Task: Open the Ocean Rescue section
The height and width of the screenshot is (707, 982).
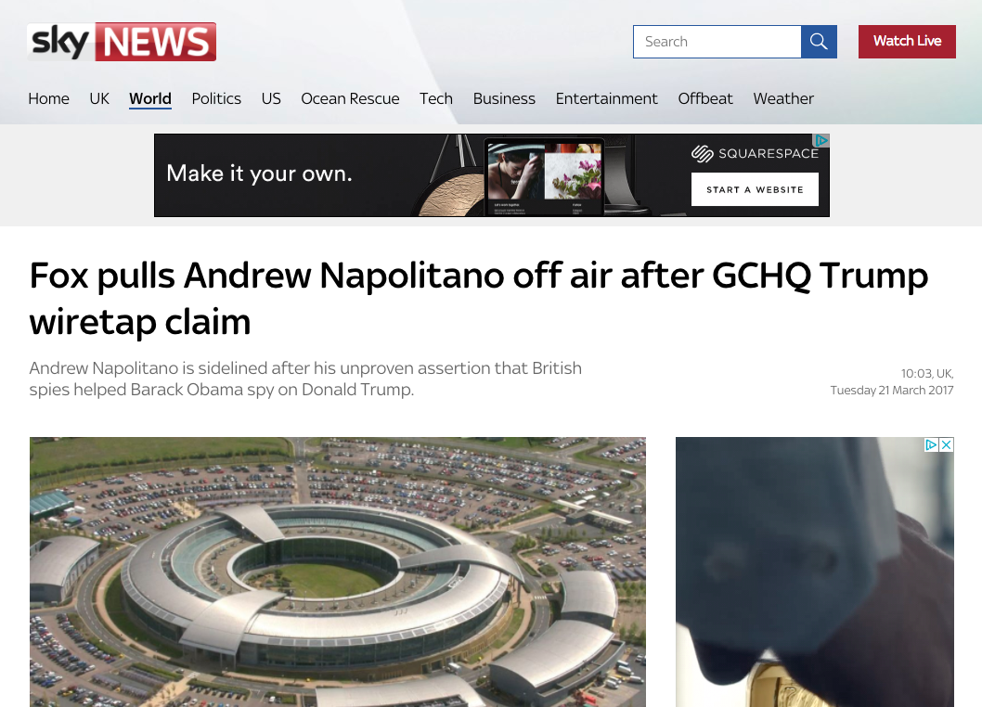Action: click(350, 98)
